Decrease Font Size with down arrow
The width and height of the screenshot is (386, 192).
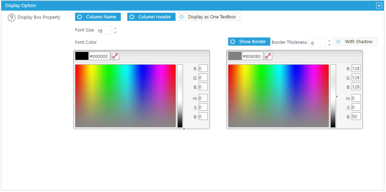tap(115, 33)
